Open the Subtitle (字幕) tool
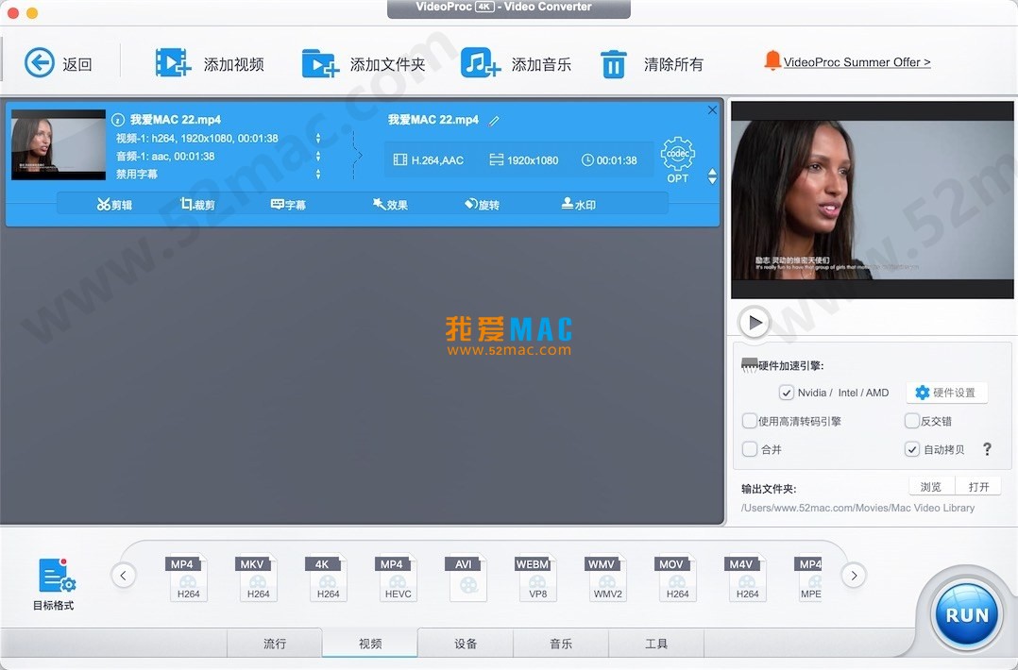The image size is (1018, 670). click(288, 205)
